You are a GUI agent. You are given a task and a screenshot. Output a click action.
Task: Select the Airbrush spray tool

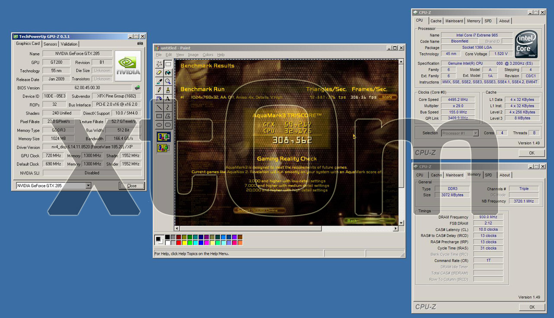click(159, 99)
